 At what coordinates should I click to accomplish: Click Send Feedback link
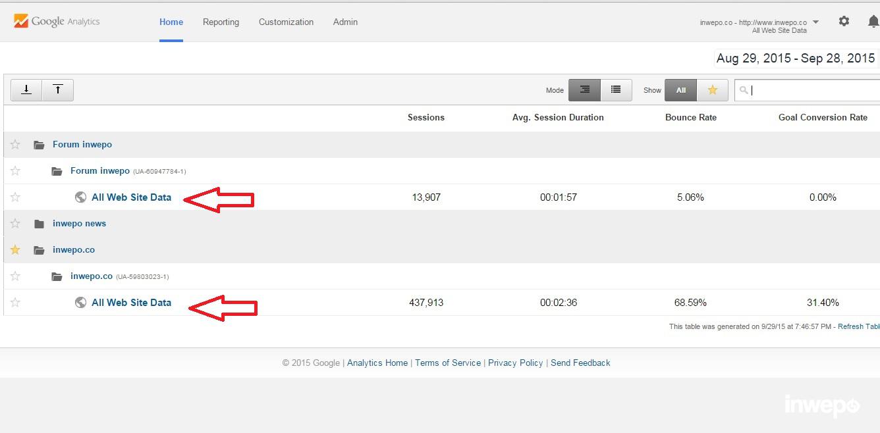[x=580, y=363]
